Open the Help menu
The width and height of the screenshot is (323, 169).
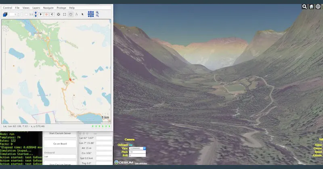click(x=72, y=8)
